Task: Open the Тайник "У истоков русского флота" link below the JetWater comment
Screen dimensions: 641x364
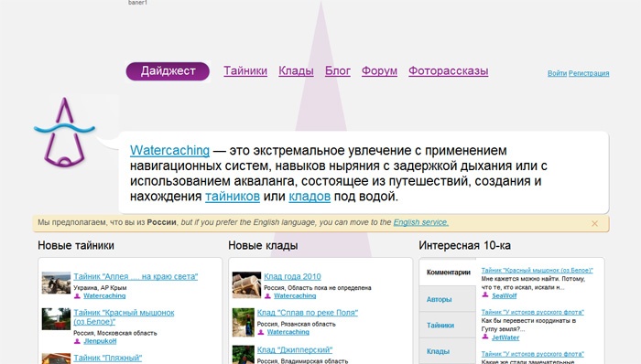Action: (533, 354)
